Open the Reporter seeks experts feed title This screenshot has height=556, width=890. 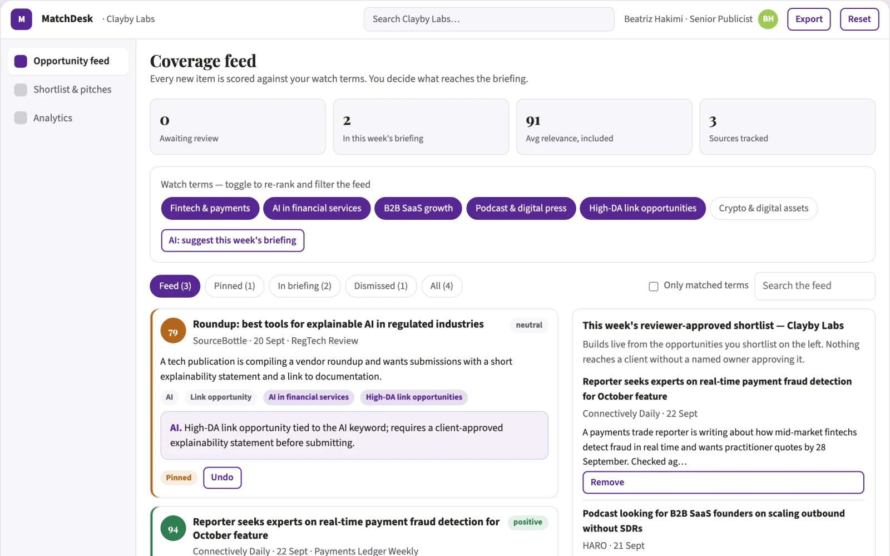pyautogui.click(x=346, y=528)
